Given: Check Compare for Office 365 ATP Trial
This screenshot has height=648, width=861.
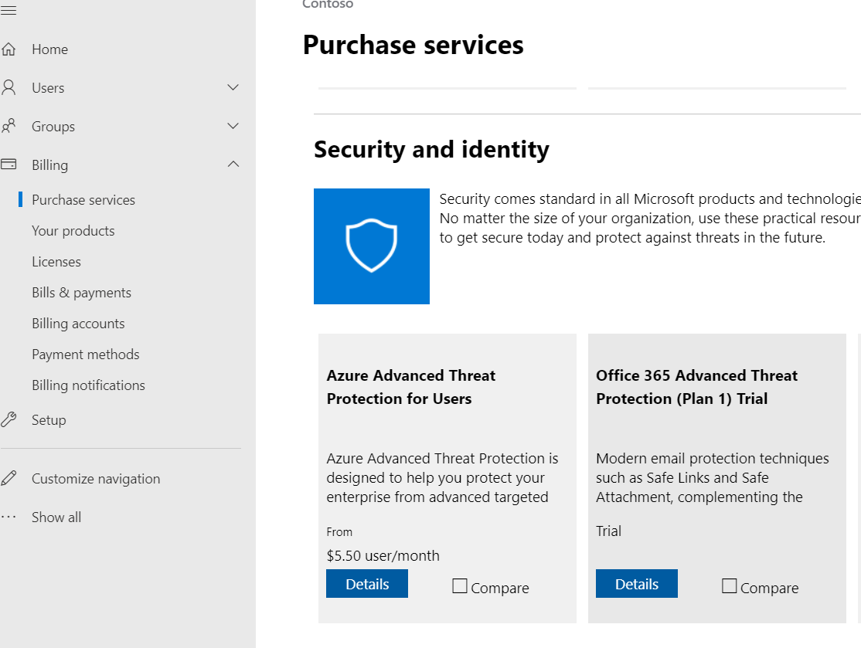Looking at the screenshot, I should [730, 587].
